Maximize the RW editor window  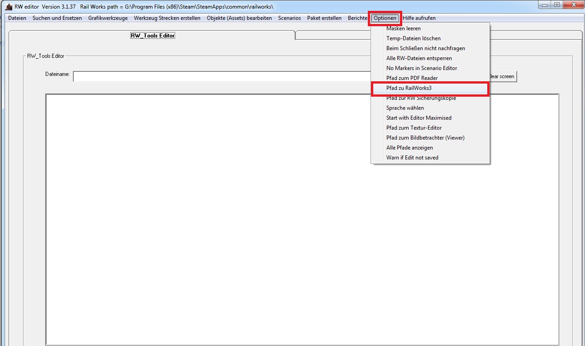pyautogui.click(x=557, y=5)
